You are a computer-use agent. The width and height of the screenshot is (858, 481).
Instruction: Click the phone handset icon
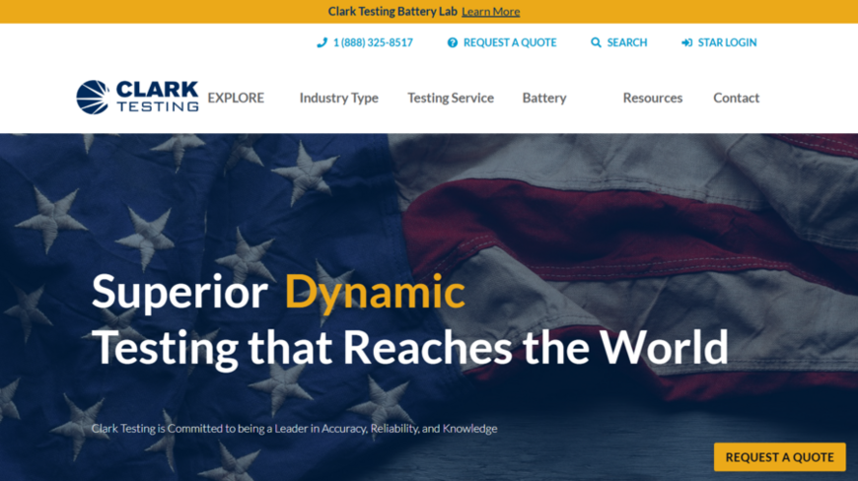click(x=322, y=42)
